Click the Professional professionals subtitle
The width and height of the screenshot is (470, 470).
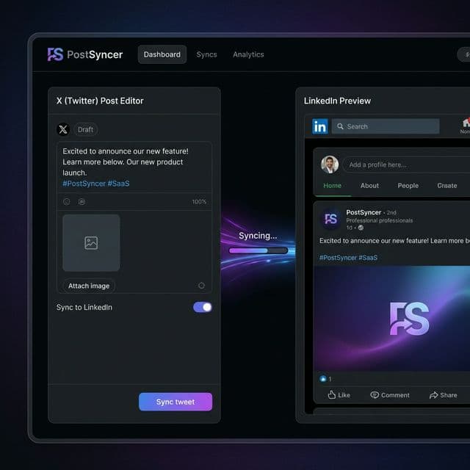[380, 220]
